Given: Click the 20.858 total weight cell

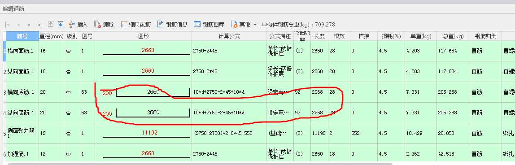Looking at the screenshot, I should (x=453, y=134).
